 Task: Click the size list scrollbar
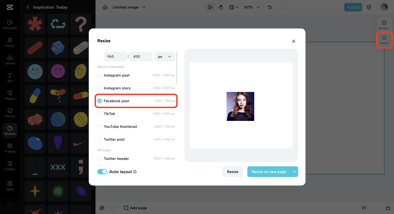[x=177, y=68]
